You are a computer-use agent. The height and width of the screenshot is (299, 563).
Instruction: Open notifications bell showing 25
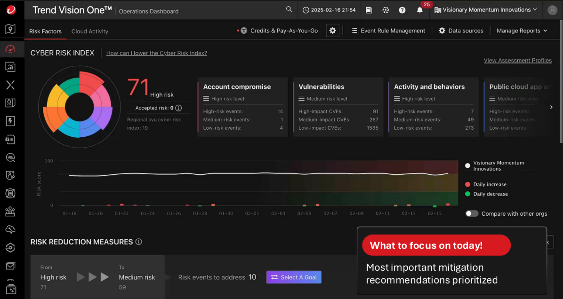(x=420, y=10)
